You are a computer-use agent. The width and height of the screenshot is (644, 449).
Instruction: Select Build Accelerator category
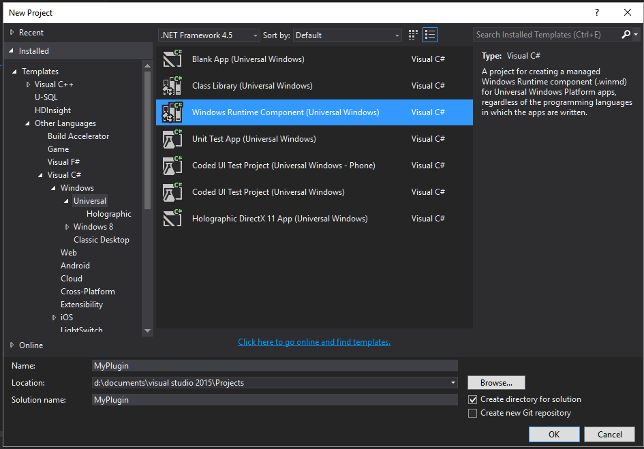pos(78,136)
